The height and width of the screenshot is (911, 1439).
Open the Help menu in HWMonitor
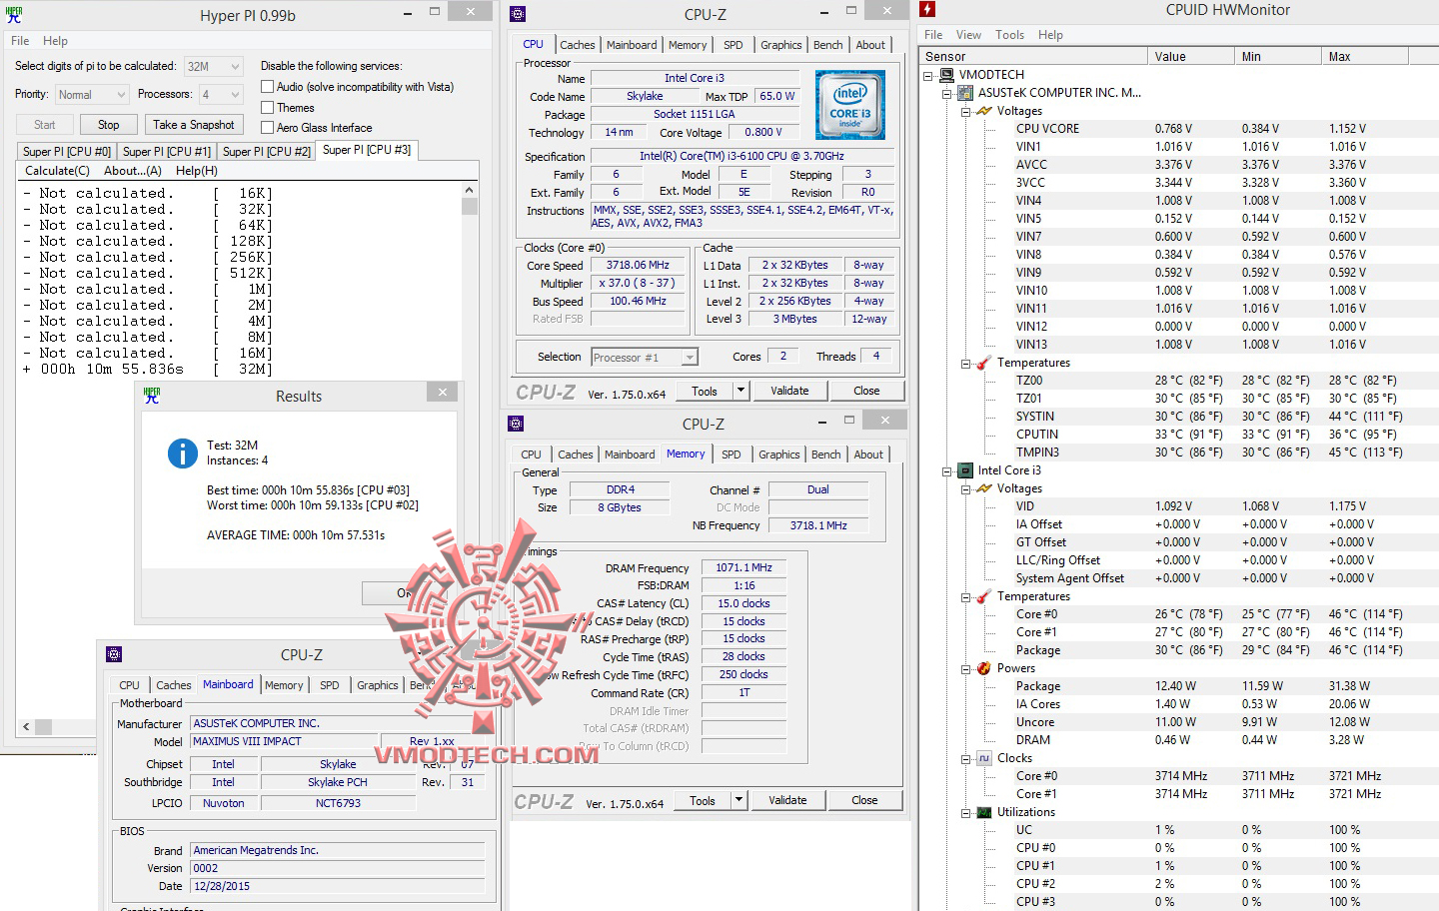(1050, 35)
